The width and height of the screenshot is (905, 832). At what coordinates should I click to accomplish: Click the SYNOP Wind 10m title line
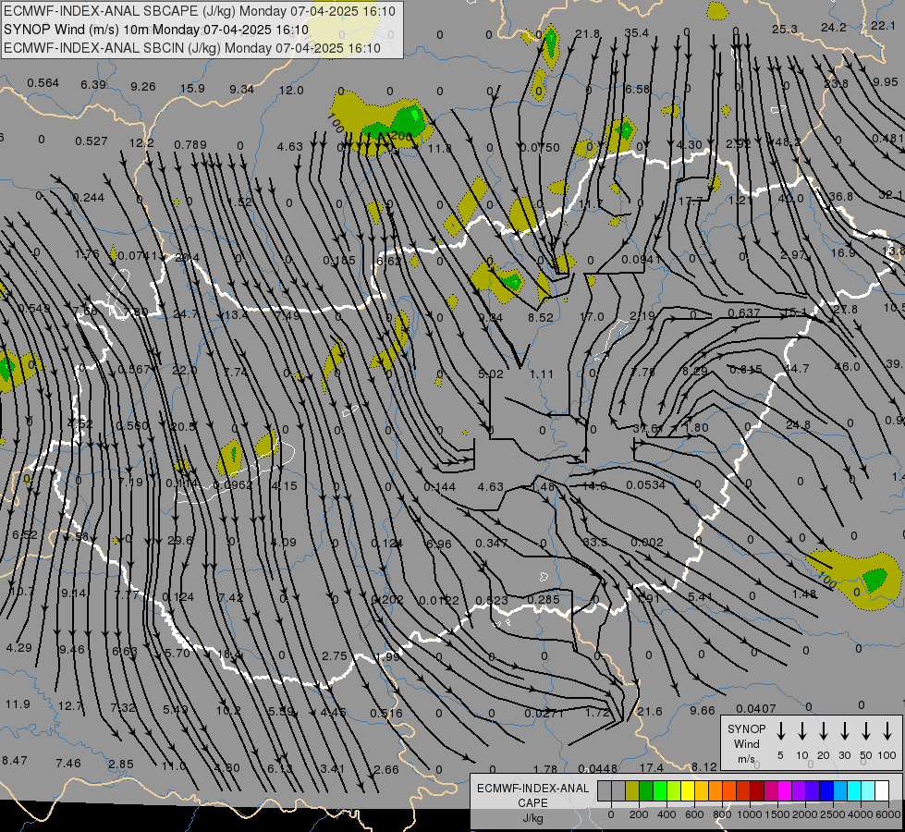pos(156,30)
